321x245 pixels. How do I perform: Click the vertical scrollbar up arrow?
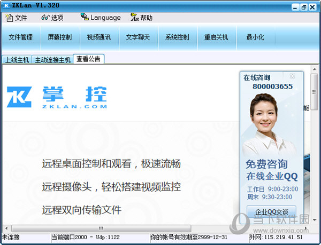(315, 69)
